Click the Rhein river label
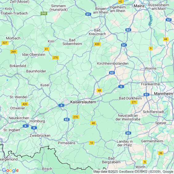174x174 pixels. coord(150,20)
